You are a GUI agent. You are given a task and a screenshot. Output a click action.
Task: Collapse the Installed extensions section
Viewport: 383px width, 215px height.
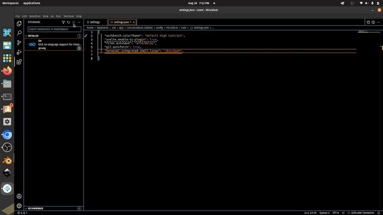pos(26,36)
